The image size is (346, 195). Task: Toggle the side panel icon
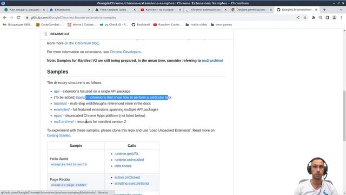pyautogui.click(x=327, y=17)
